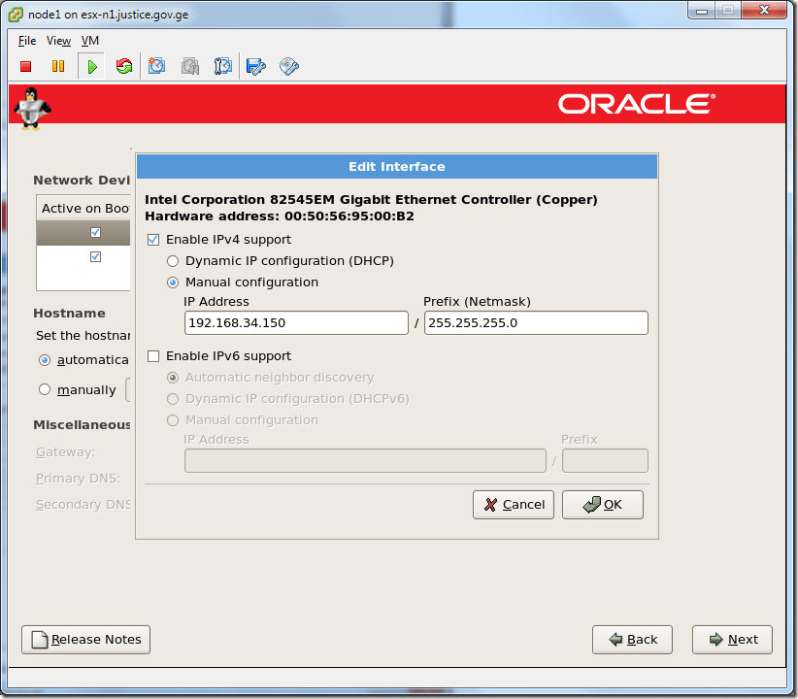Choose to set hostname manually
This screenshot has width=798, height=699.
[44, 389]
